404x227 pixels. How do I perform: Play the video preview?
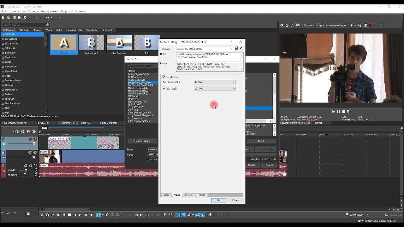point(333,112)
